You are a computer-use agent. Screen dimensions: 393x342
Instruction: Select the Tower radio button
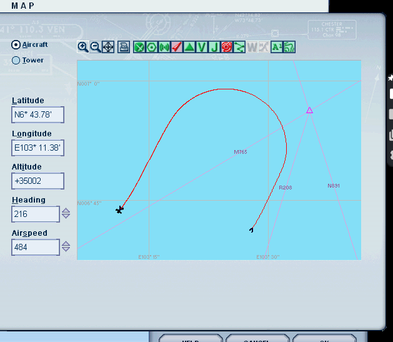(16, 61)
